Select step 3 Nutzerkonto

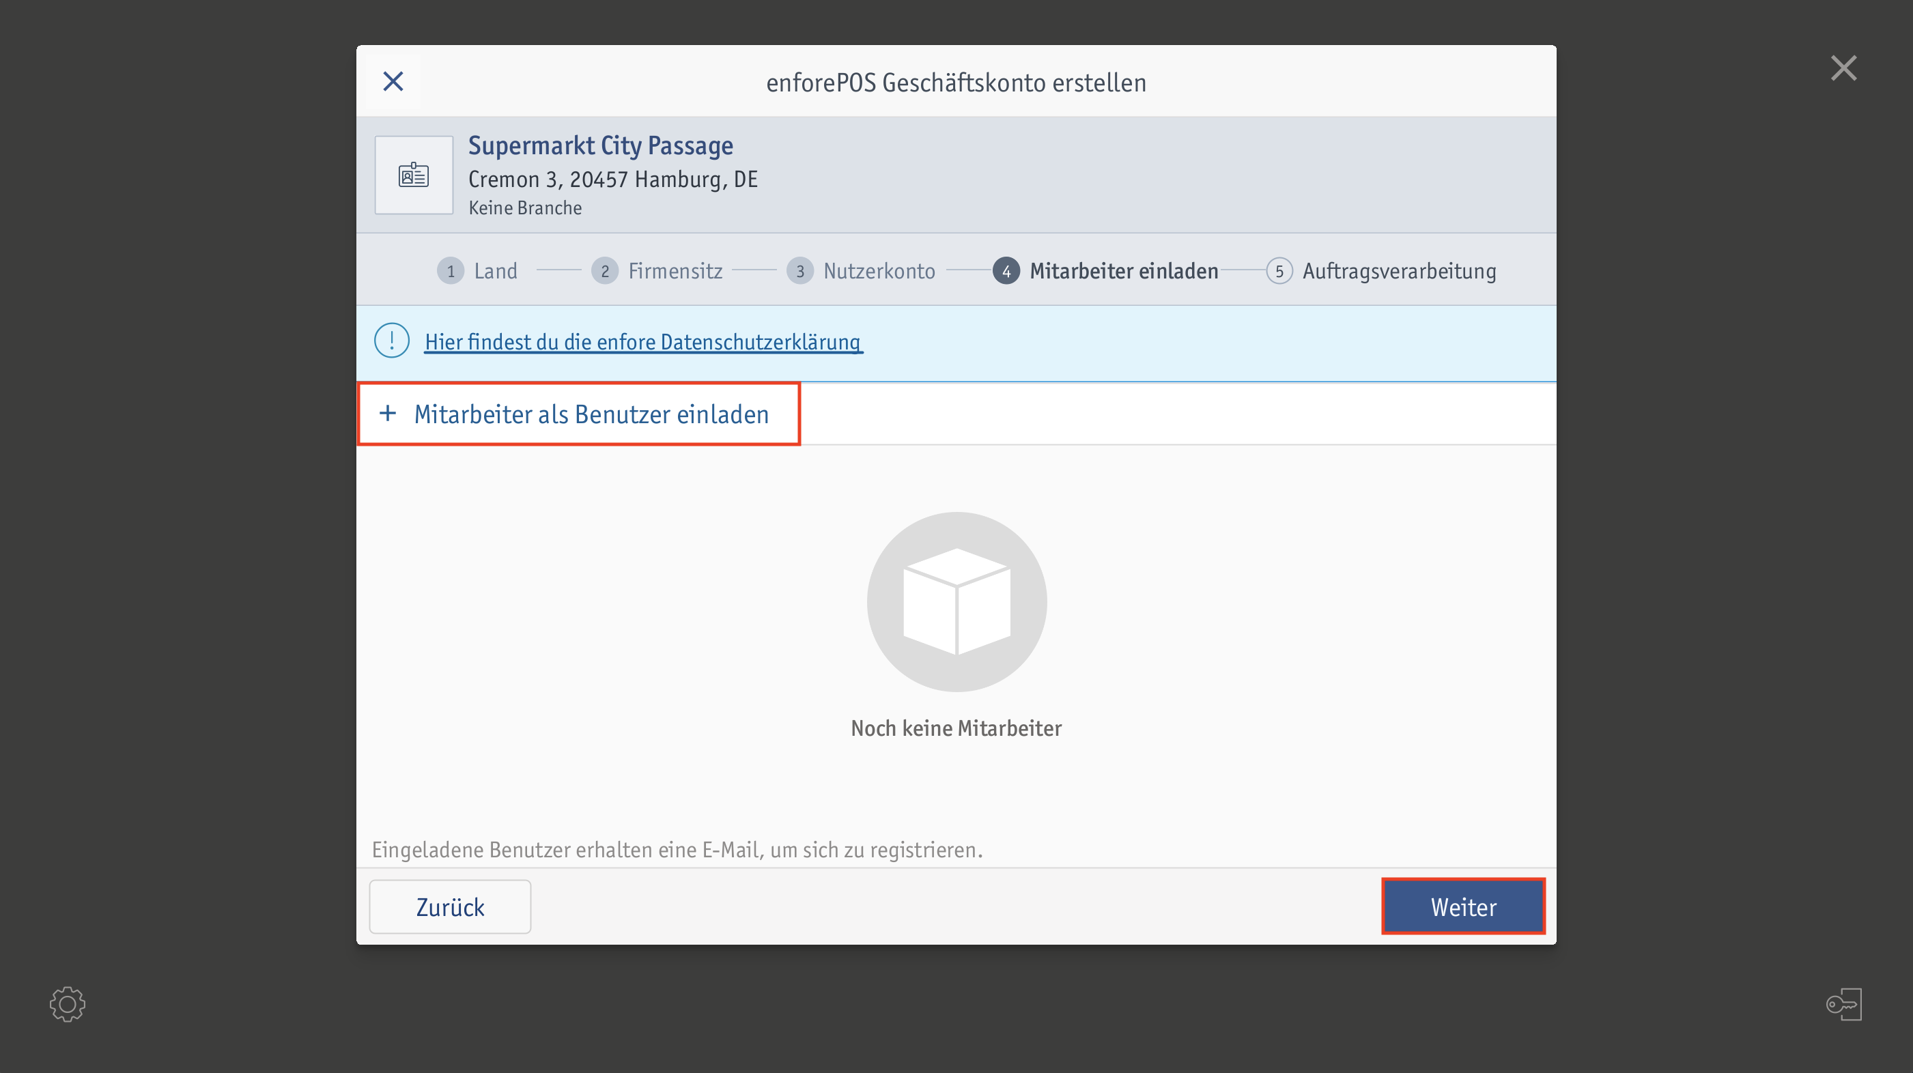click(x=861, y=271)
